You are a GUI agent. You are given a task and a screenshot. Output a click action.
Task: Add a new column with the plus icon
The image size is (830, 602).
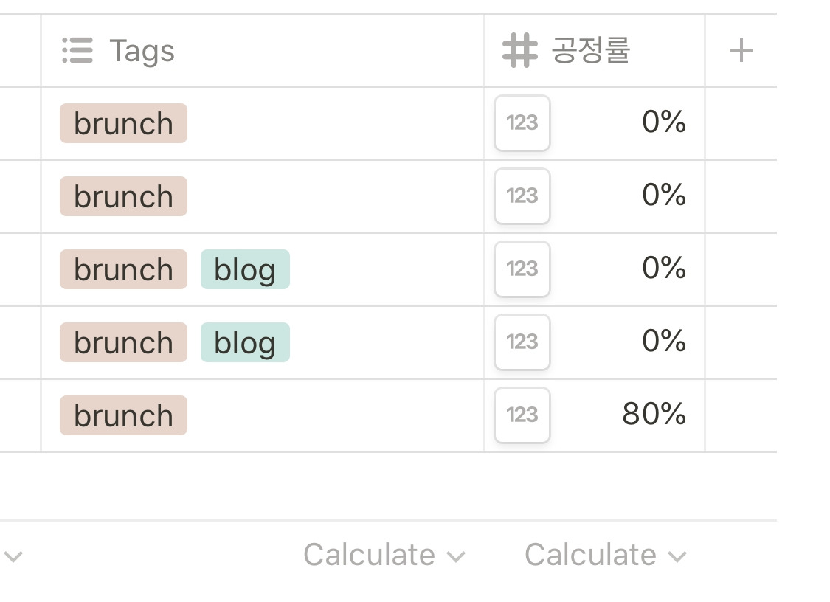(x=741, y=50)
